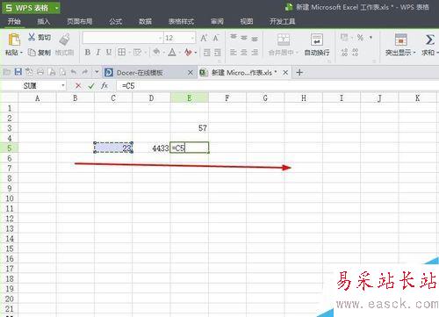The height and width of the screenshot is (317, 439).
Task: Open the WPS 表格 application menu dropdown
Action: [x=56, y=8]
